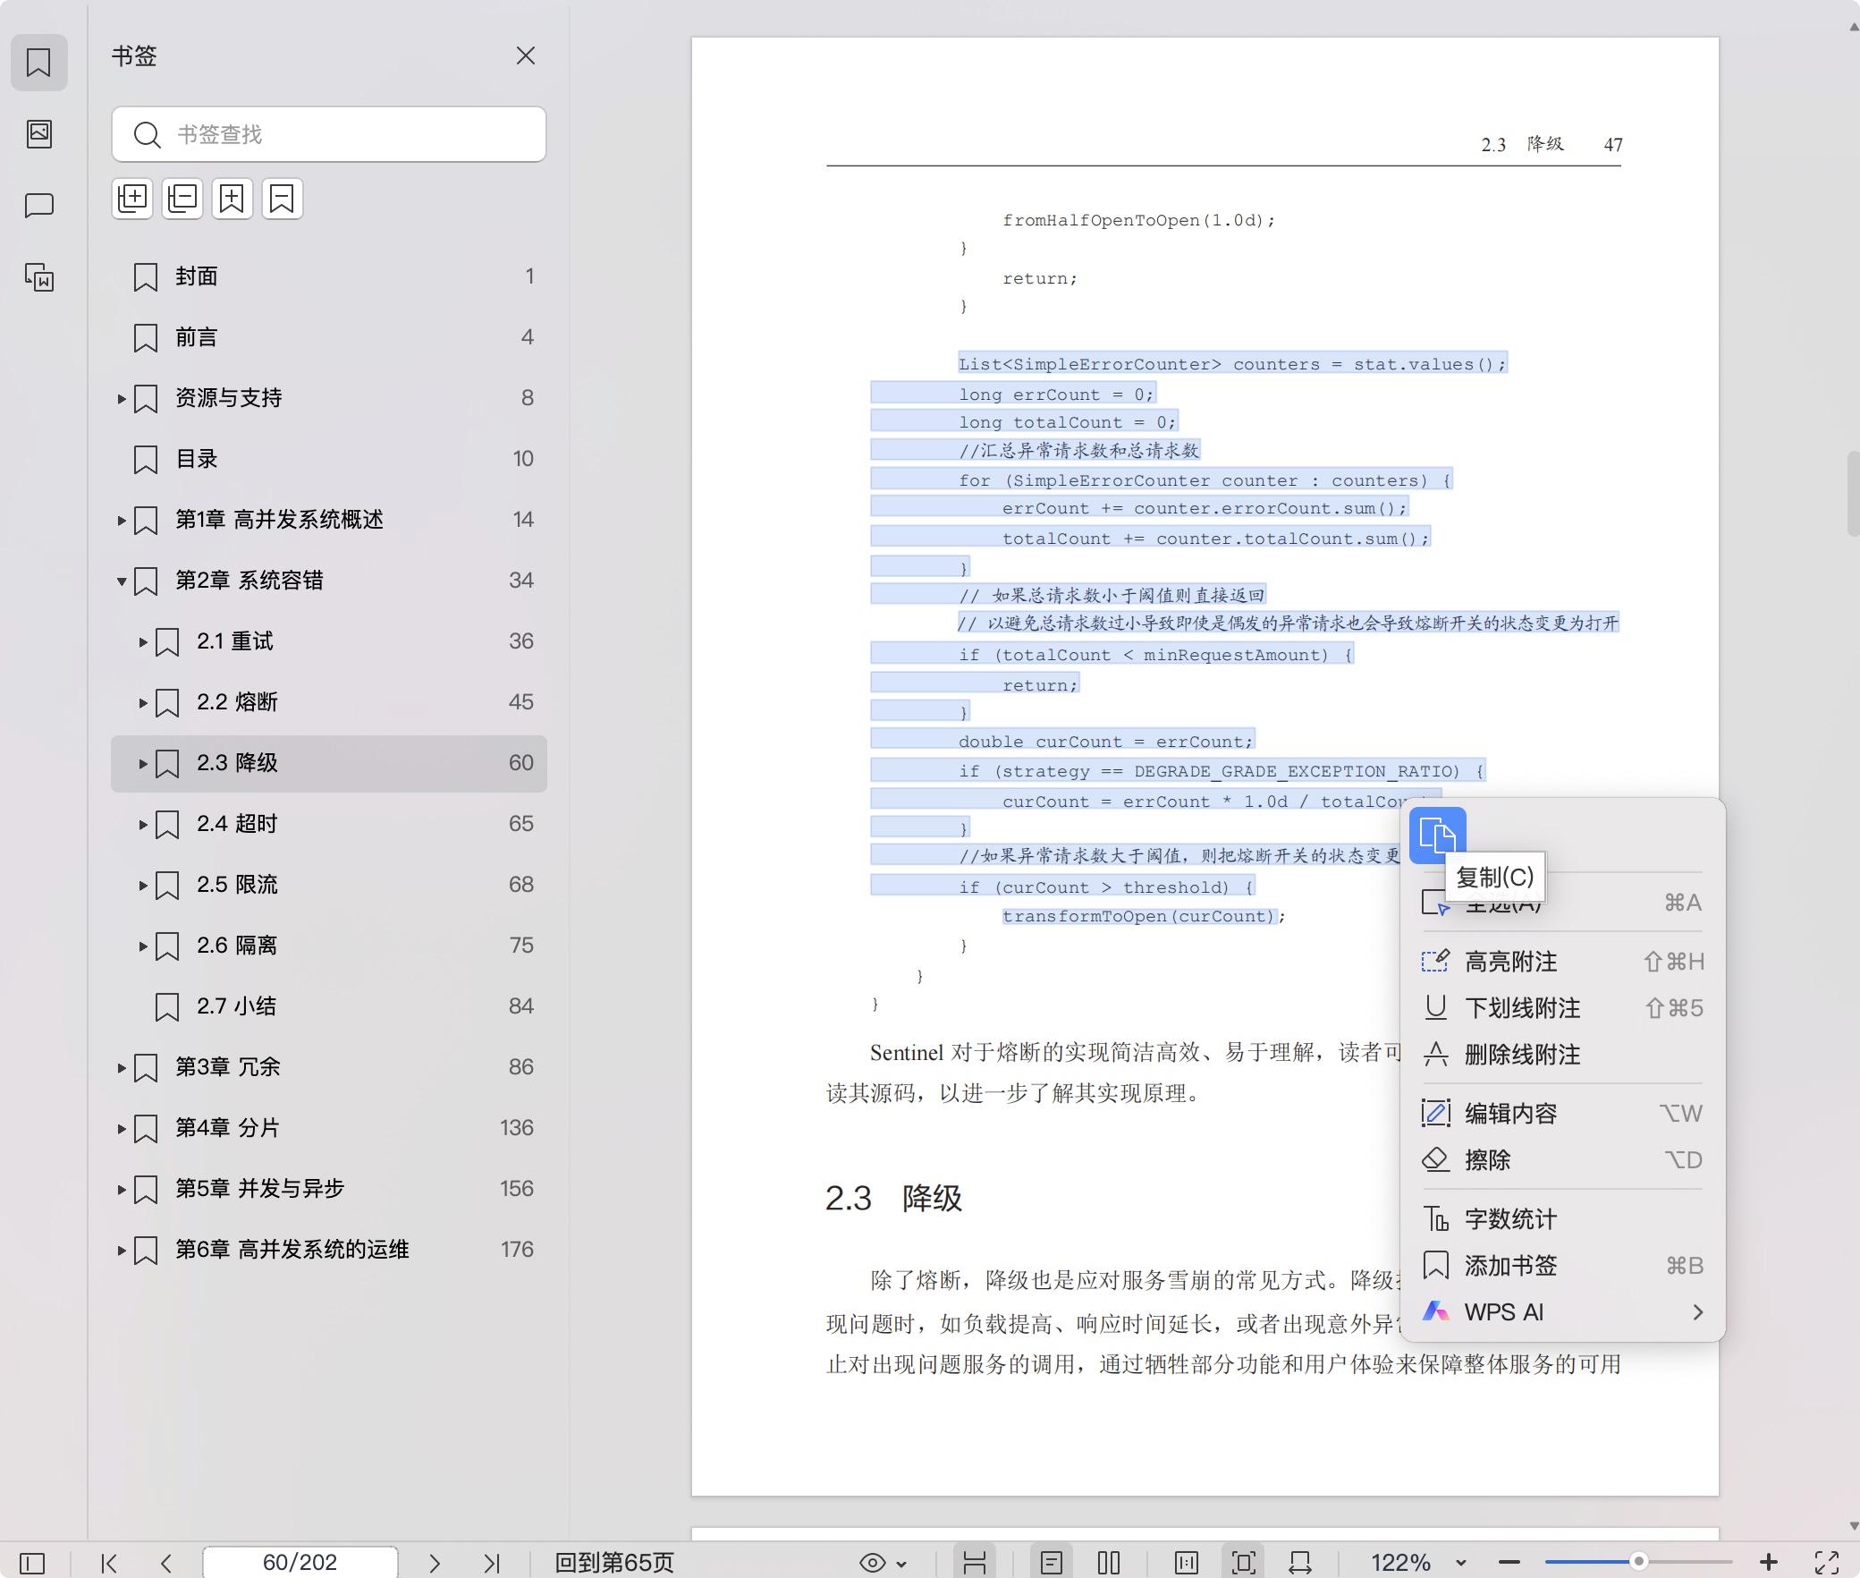Click the add bookmark toolbar icon
1860x1578 pixels.
(x=232, y=199)
